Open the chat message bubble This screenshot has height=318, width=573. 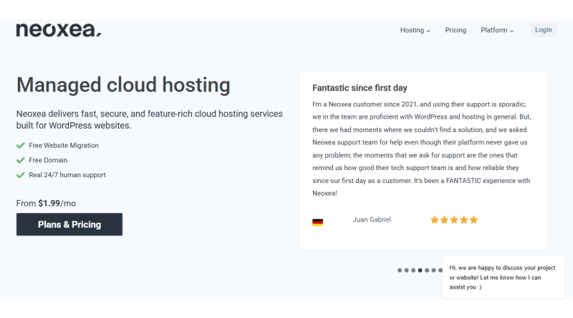(504, 277)
